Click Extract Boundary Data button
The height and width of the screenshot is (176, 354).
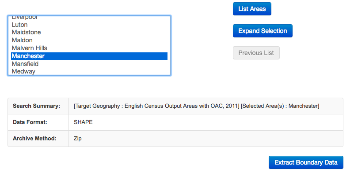coord(306,162)
